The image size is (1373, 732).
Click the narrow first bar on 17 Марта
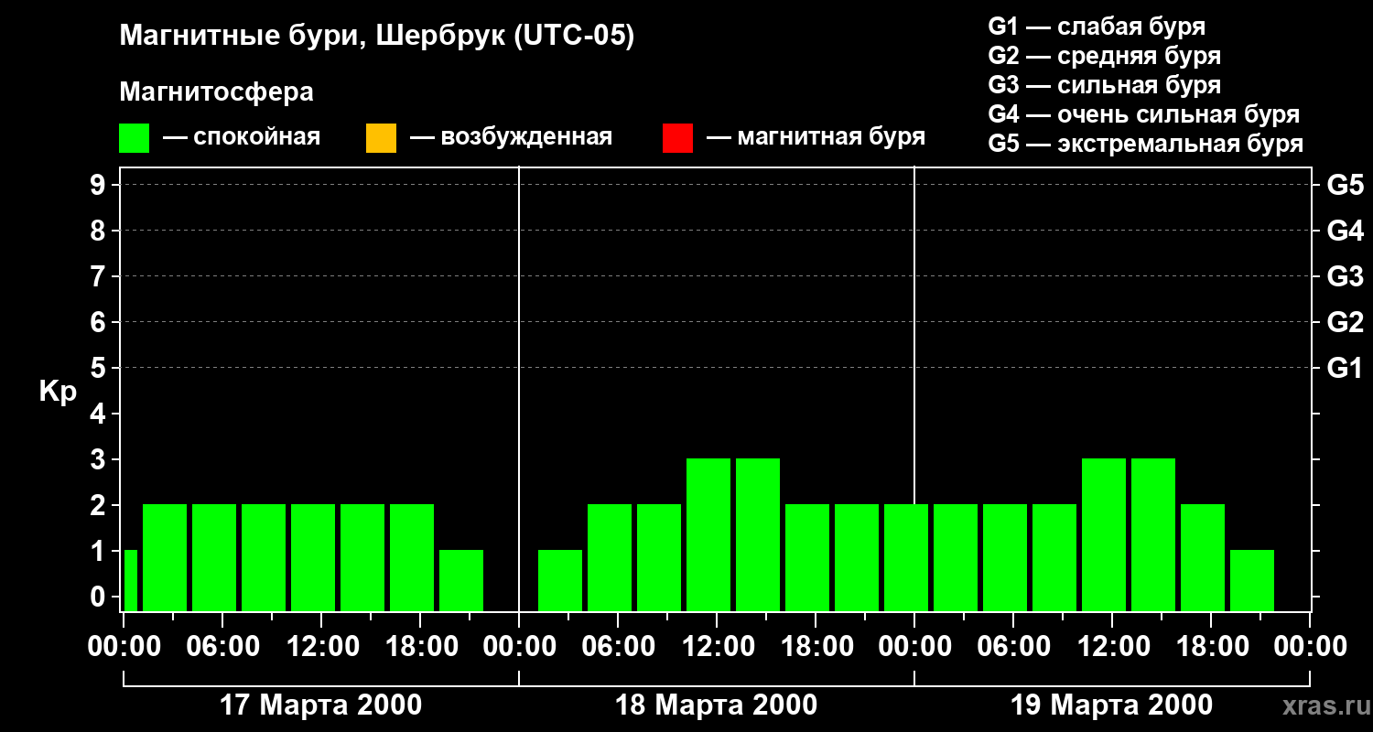click(x=130, y=580)
